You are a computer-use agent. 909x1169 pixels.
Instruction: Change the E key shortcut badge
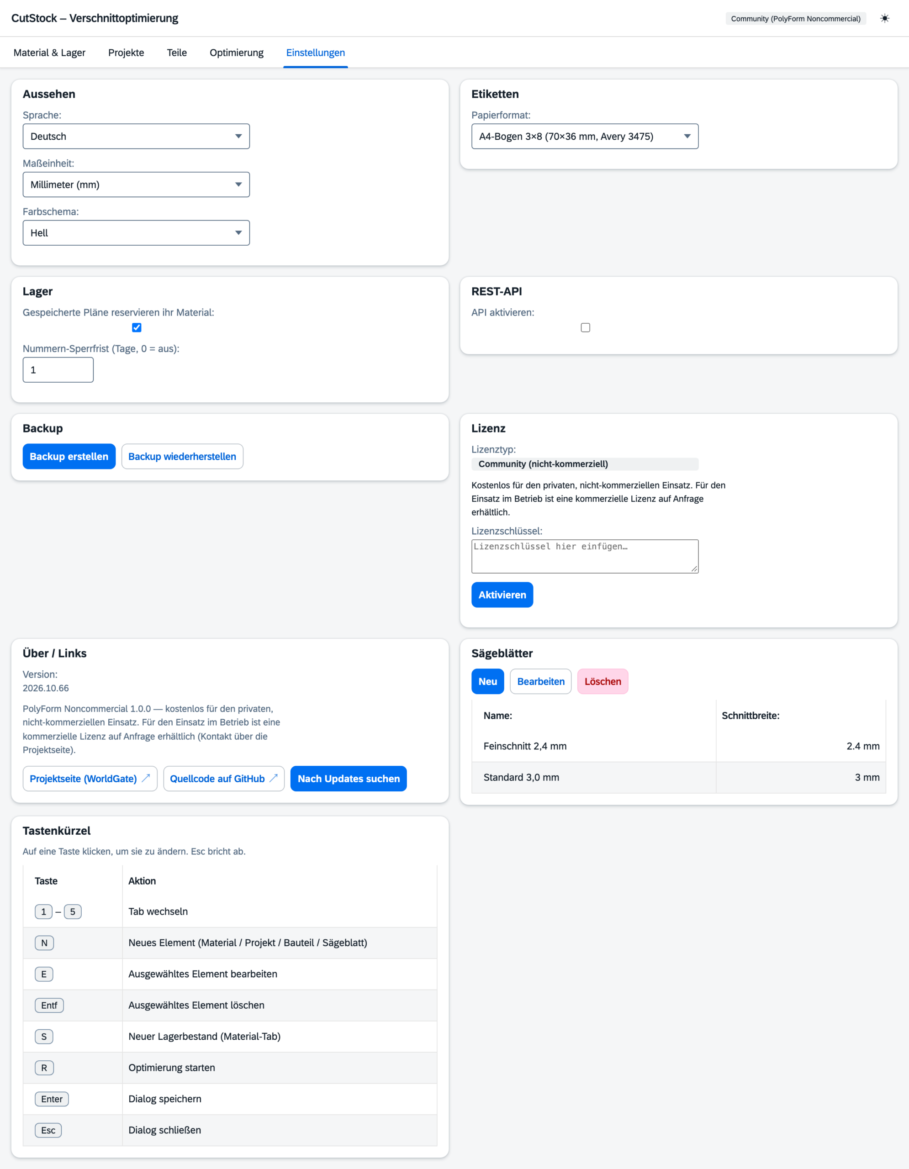click(44, 974)
